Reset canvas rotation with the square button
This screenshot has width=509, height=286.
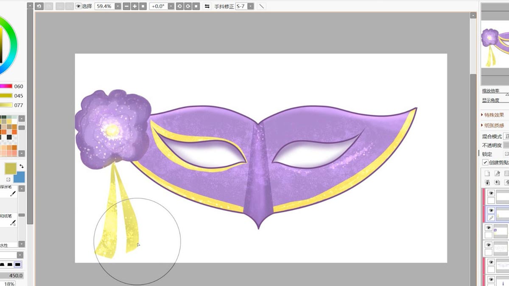196,6
